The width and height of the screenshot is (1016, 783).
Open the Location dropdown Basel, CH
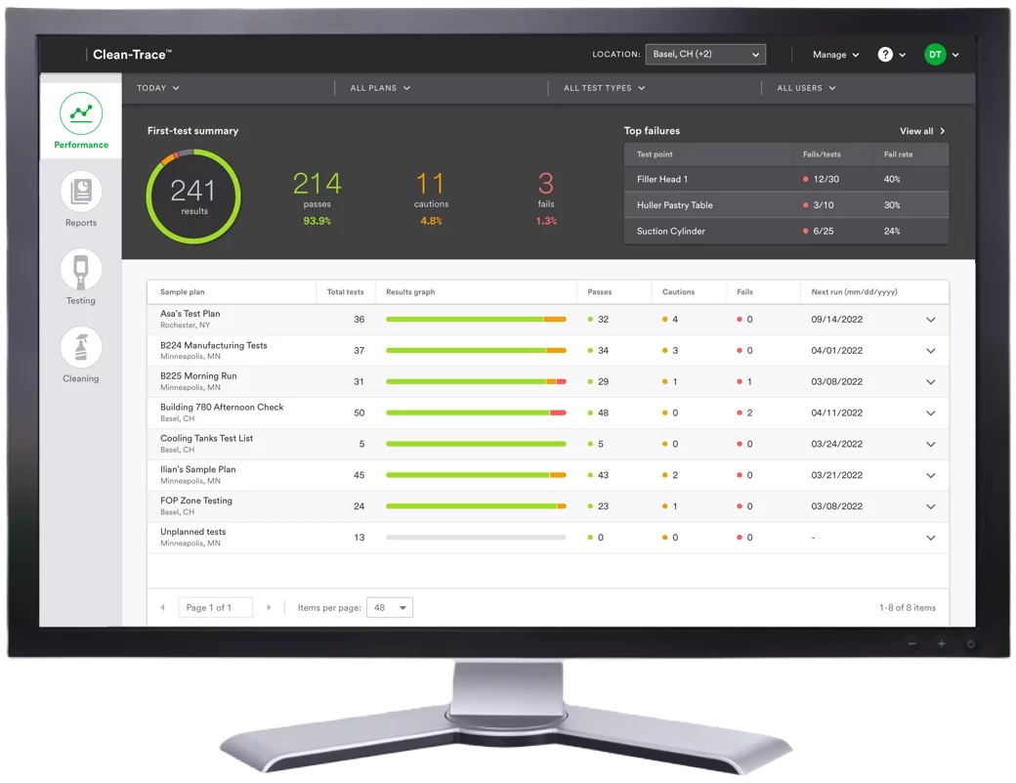tap(705, 55)
